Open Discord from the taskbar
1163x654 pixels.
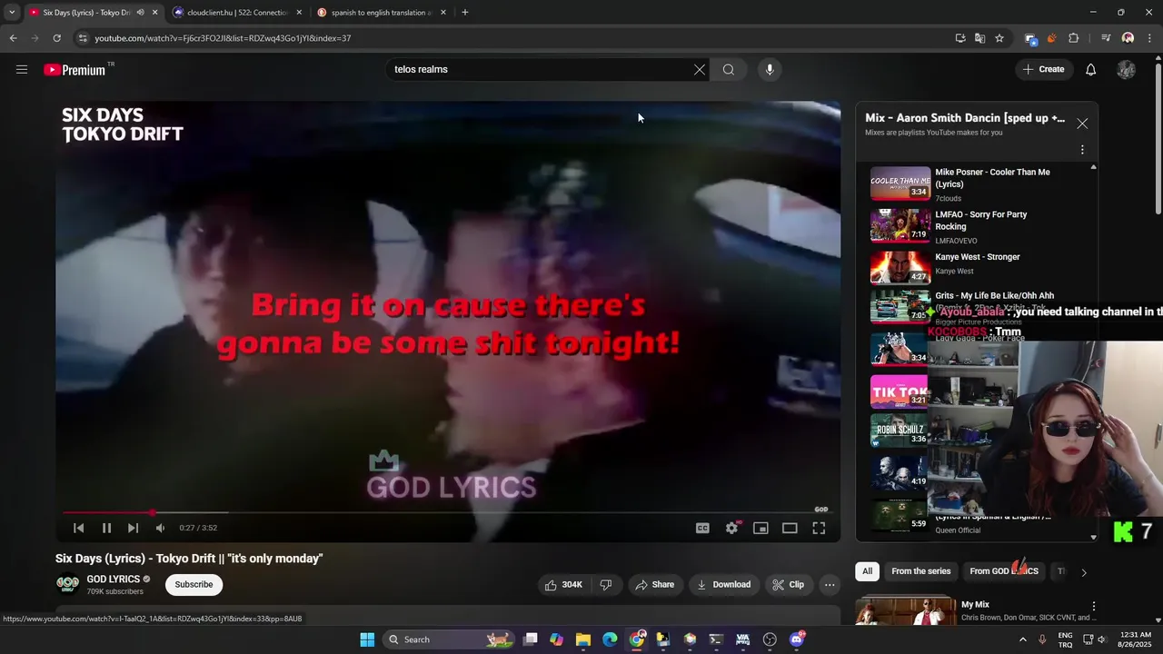coord(797,639)
